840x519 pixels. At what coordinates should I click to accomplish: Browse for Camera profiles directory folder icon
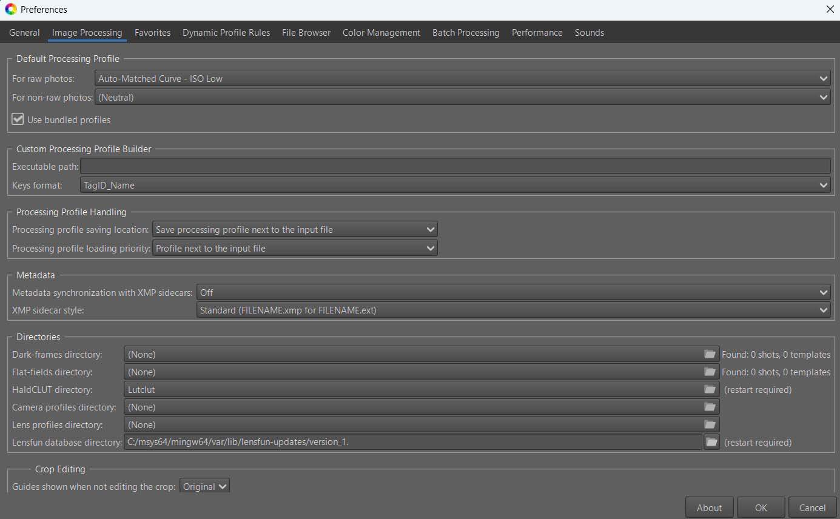pyautogui.click(x=710, y=407)
